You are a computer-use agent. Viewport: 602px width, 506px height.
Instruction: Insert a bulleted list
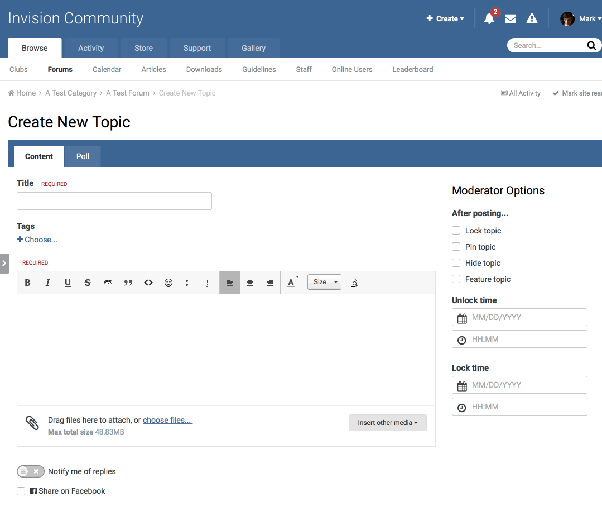click(x=190, y=283)
